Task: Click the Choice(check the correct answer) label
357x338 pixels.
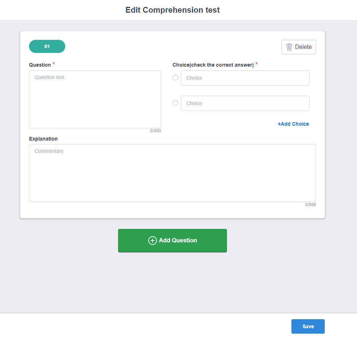Action: [x=213, y=65]
